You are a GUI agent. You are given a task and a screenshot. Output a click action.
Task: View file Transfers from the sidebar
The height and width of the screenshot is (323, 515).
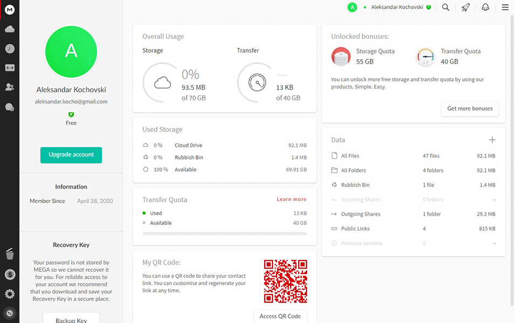9,67
